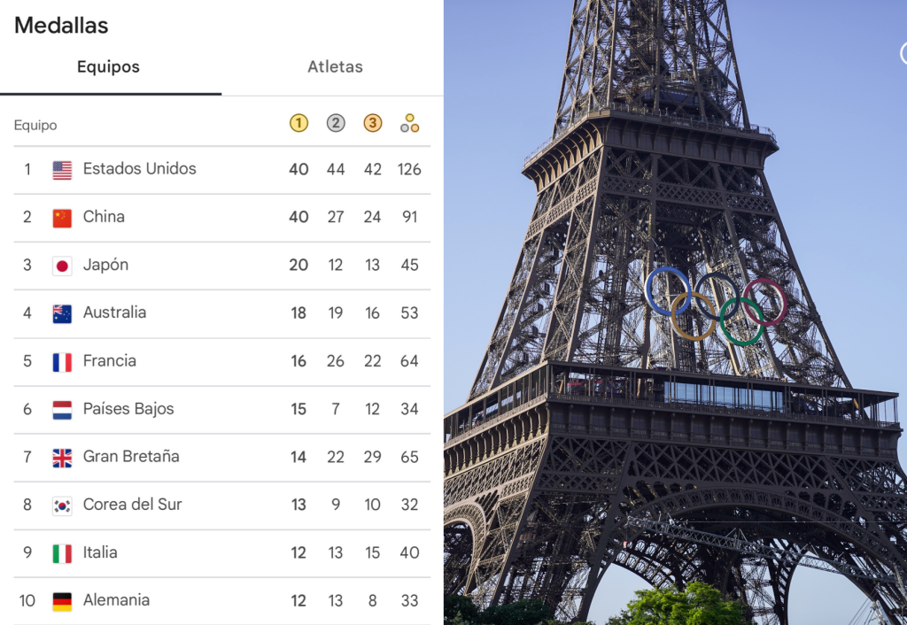Click the Alemania flag icon
The height and width of the screenshot is (625, 907).
(62, 602)
